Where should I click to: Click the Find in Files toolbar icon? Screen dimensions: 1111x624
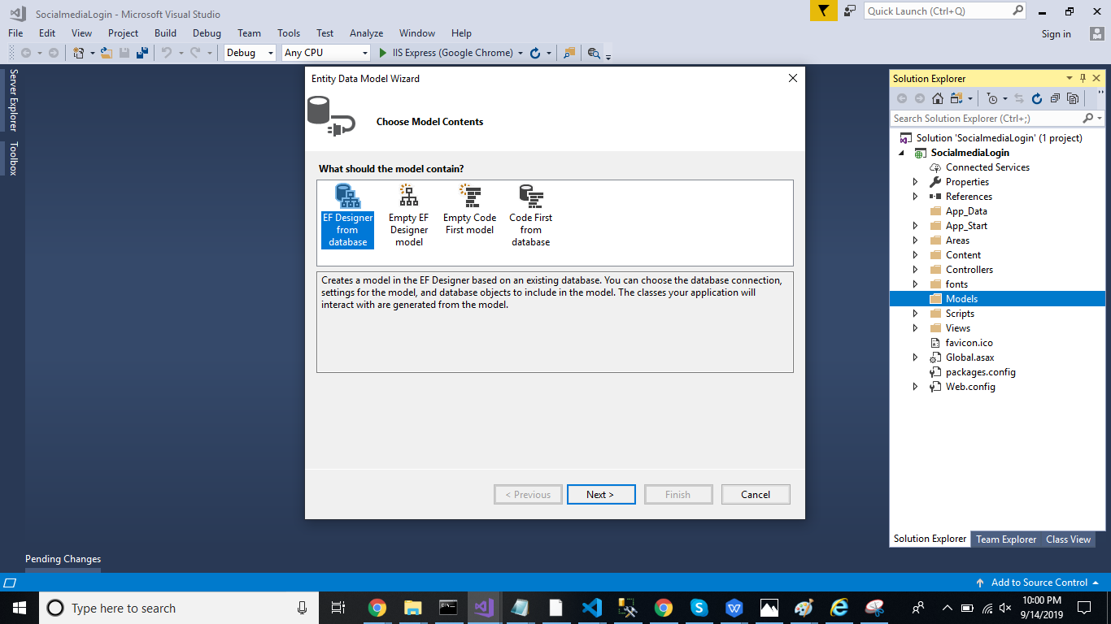tap(594, 53)
